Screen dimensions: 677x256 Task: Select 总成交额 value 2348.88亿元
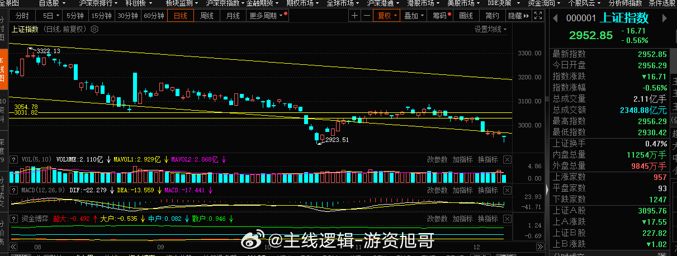pos(643,110)
